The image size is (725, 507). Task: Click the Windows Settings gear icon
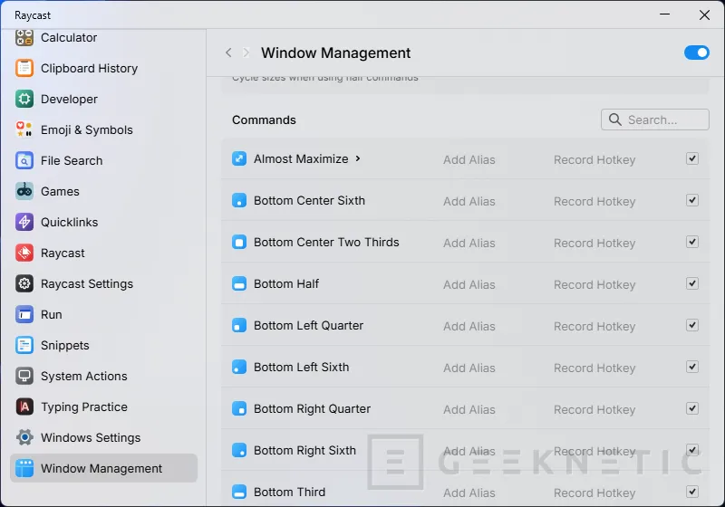tap(24, 437)
